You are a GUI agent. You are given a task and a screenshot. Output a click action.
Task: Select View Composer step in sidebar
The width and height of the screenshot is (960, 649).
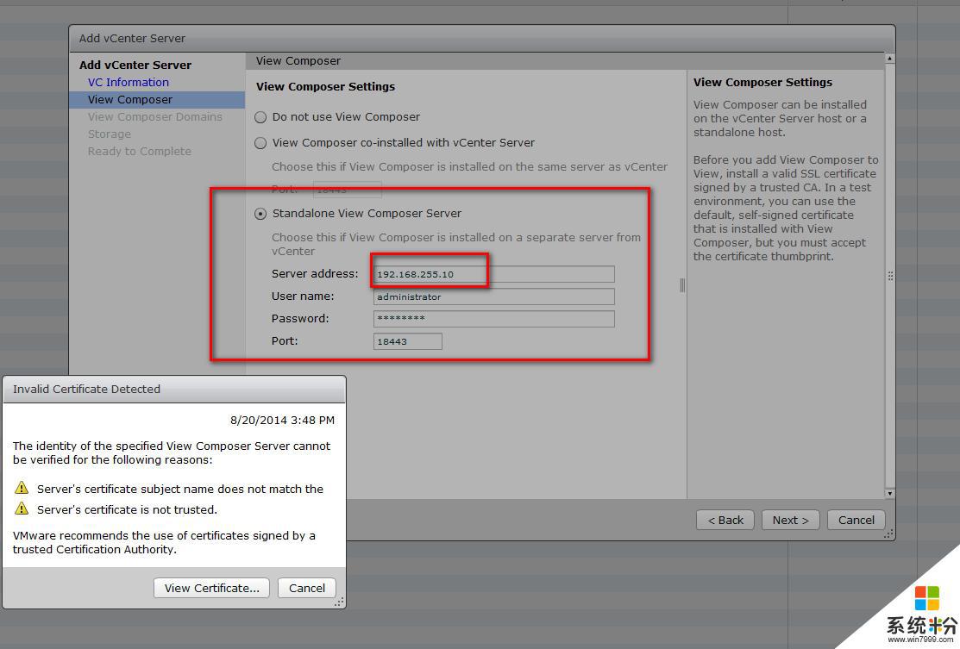(157, 100)
